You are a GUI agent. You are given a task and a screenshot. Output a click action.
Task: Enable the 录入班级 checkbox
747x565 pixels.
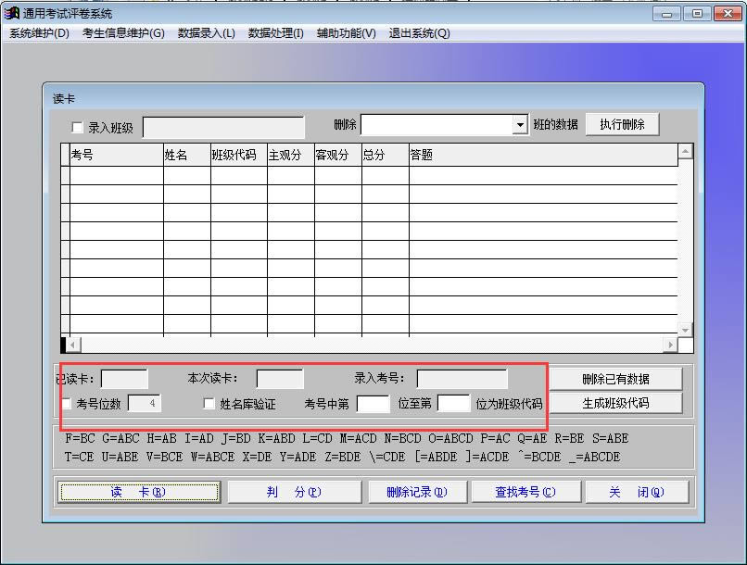click(x=77, y=128)
